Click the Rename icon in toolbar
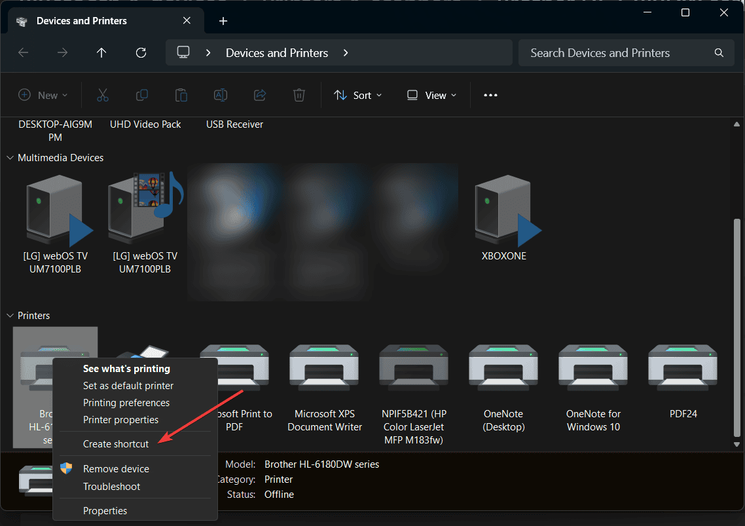The height and width of the screenshot is (526, 745). pos(221,95)
